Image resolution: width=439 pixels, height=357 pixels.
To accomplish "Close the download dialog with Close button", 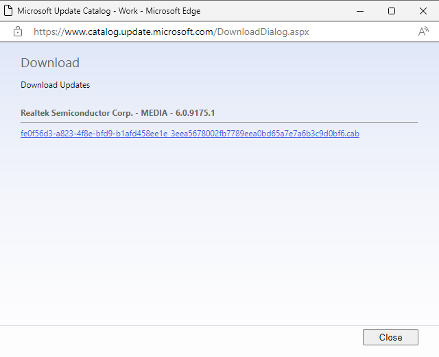I will (390, 337).
